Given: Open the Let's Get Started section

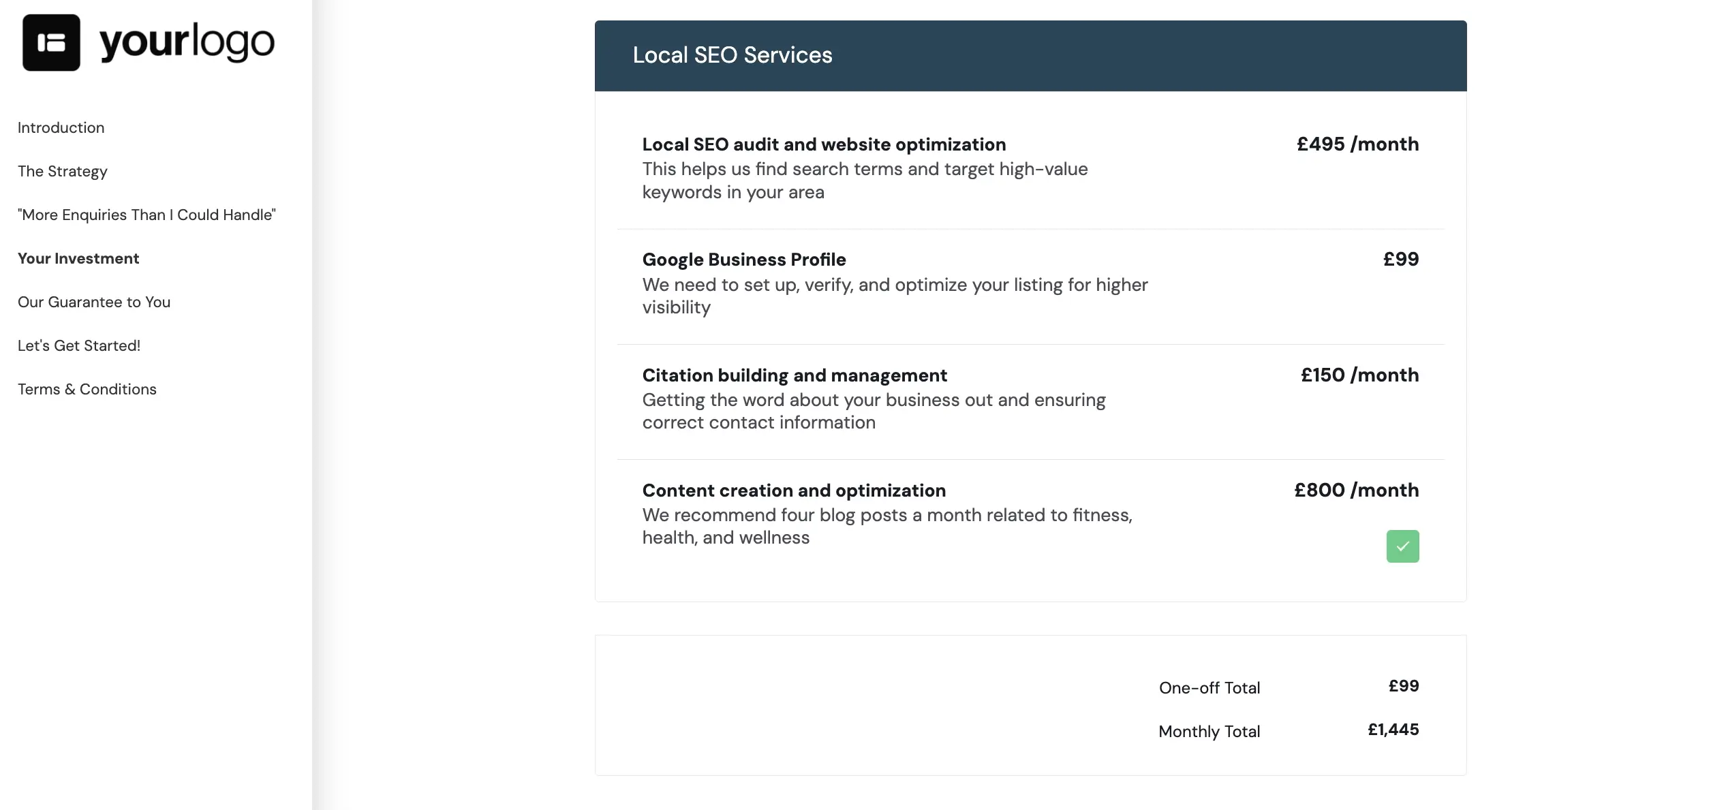Looking at the screenshot, I should click(79, 345).
